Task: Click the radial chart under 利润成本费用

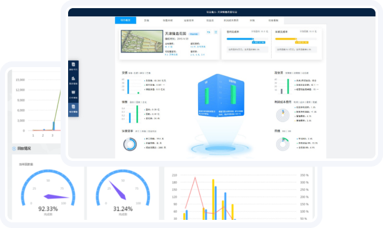Action: pos(283,115)
